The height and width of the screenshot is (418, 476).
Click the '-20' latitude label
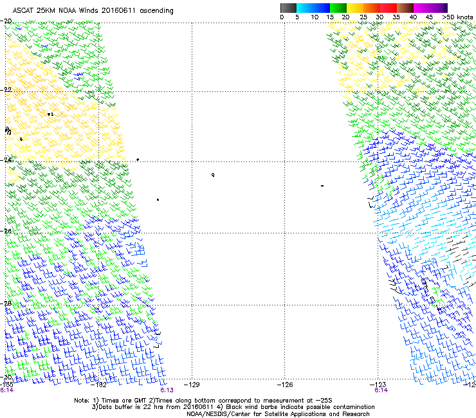click(6, 21)
